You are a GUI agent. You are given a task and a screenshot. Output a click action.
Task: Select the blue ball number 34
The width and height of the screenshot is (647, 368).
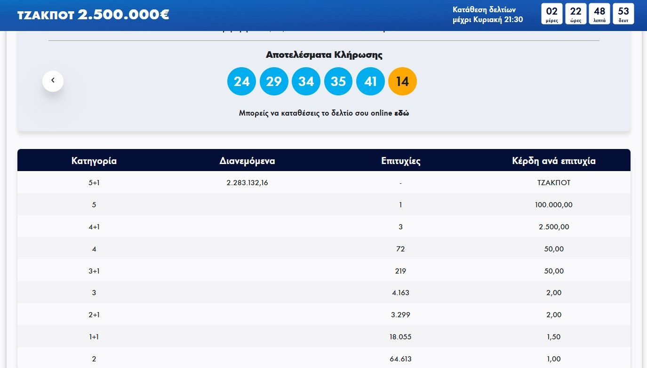(x=306, y=81)
